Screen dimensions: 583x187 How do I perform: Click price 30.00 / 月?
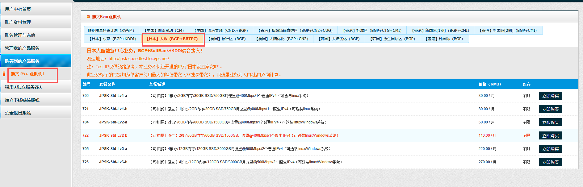[486, 96]
